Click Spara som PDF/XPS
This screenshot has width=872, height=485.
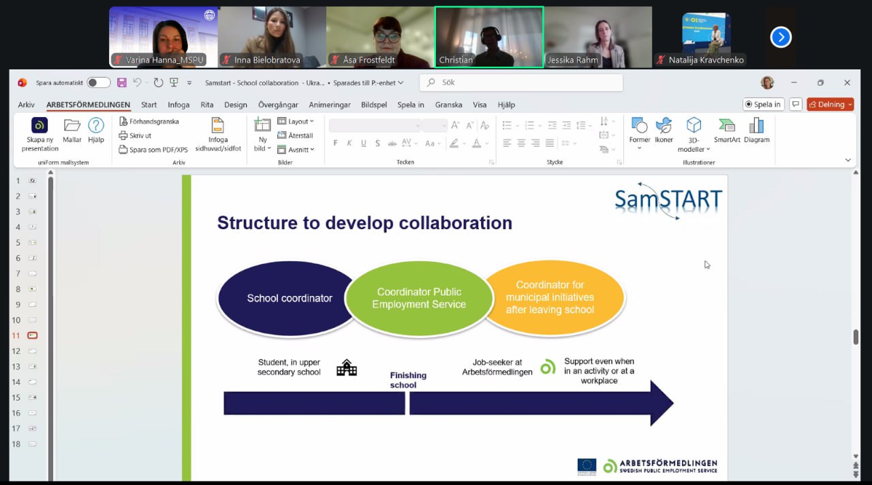[x=153, y=150]
